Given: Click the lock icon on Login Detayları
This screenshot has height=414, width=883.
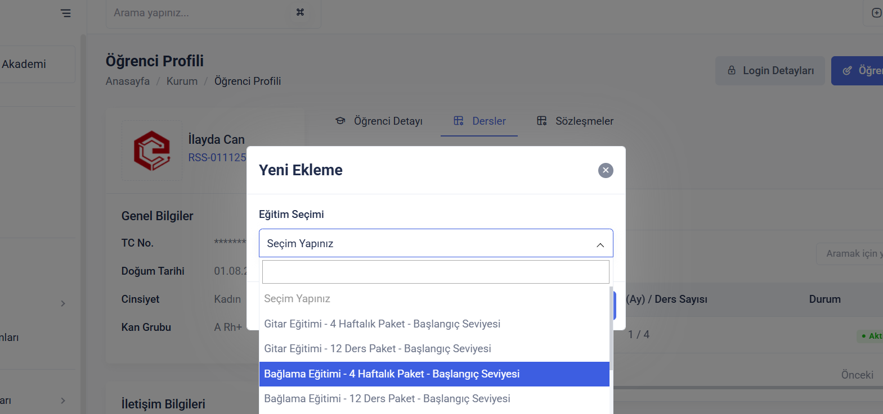Looking at the screenshot, I should point(732,70).
